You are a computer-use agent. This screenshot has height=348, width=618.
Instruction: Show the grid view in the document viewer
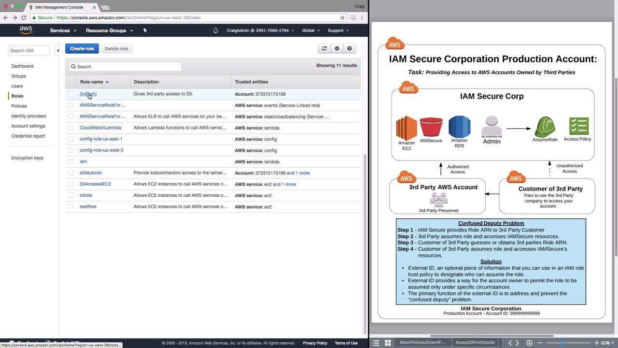(388, 343)
